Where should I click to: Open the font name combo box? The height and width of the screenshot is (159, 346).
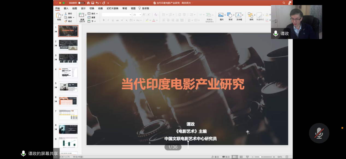point(117,15)
